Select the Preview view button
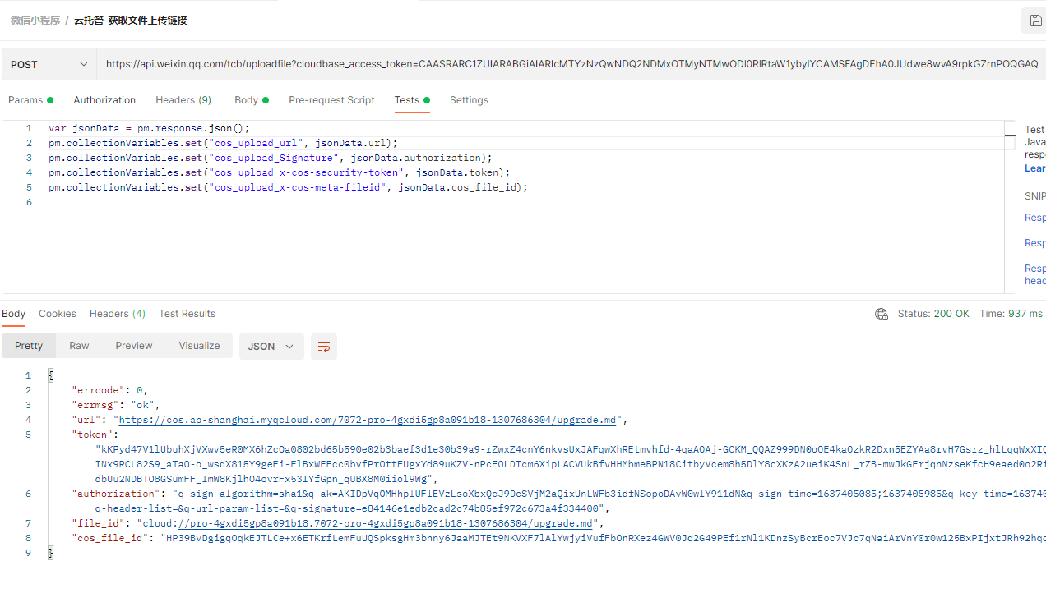This screenshot has height=607, width=1046. 134,346
